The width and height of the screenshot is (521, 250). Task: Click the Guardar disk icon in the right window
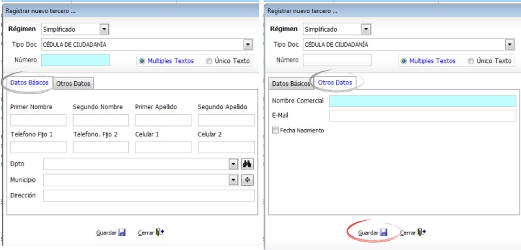pyautogui.click(x=384, y=232)
